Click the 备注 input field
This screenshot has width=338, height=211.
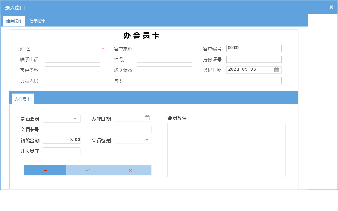click(x=210, y=80)
